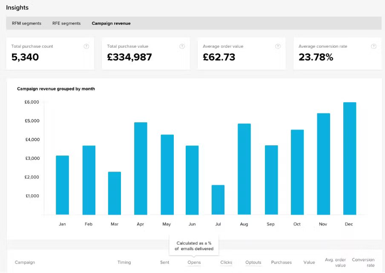Click the Timing column header
Screen dimensions: 385x273
point(124,262)
